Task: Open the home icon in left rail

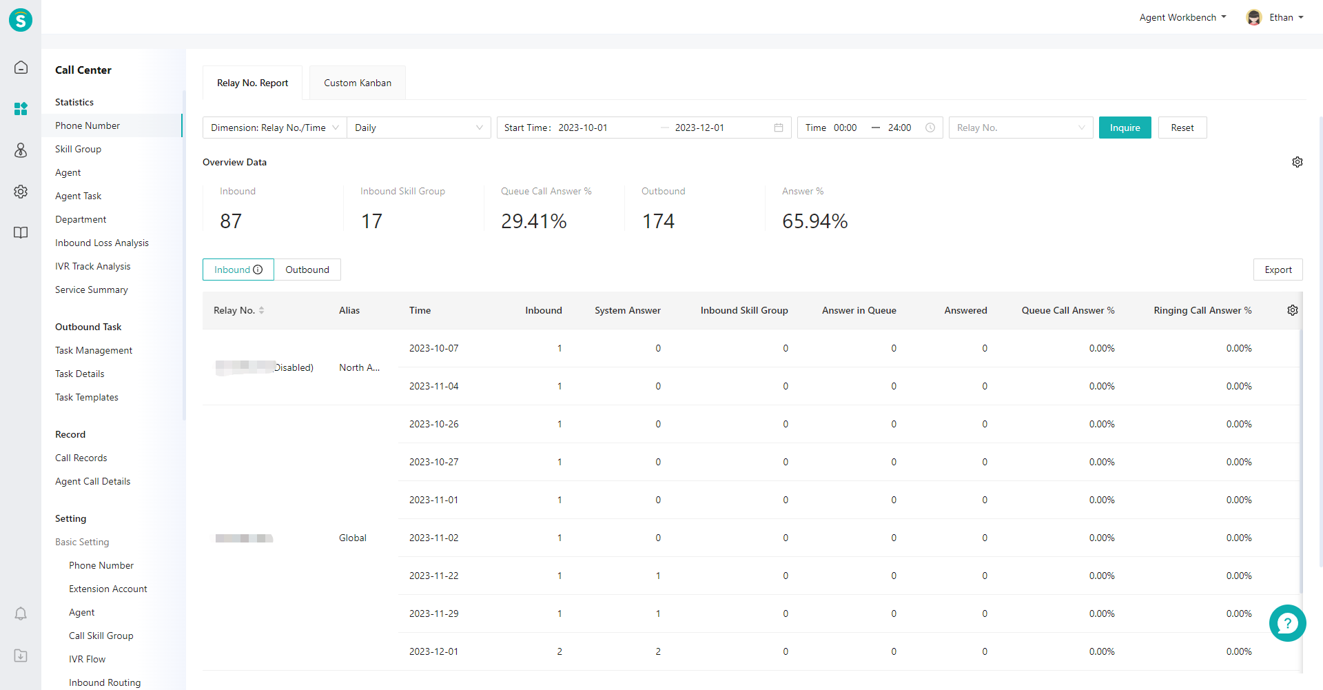Action: pyautogui.click(x=21, y=67)
